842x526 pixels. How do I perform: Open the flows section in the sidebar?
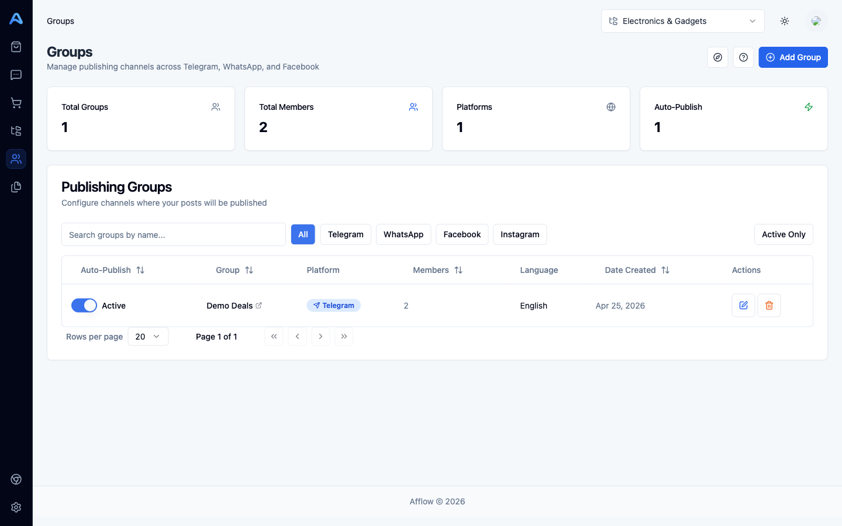click(x=16, y=130)
